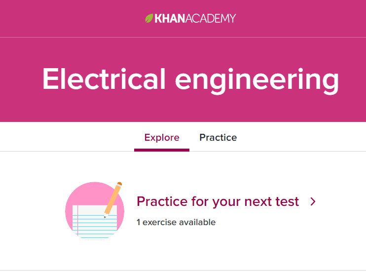Click the 1 exercise available text
This screenshot has width=366, height=276.
tap(176, 222)
